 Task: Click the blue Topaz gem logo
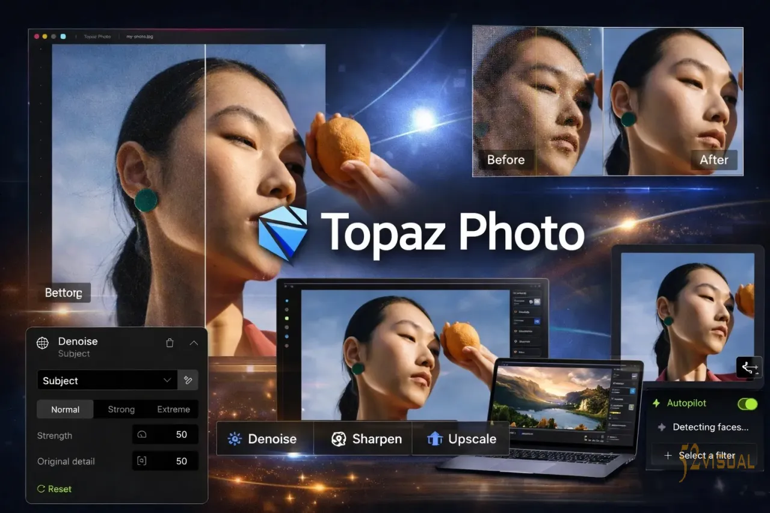(283, 233)
